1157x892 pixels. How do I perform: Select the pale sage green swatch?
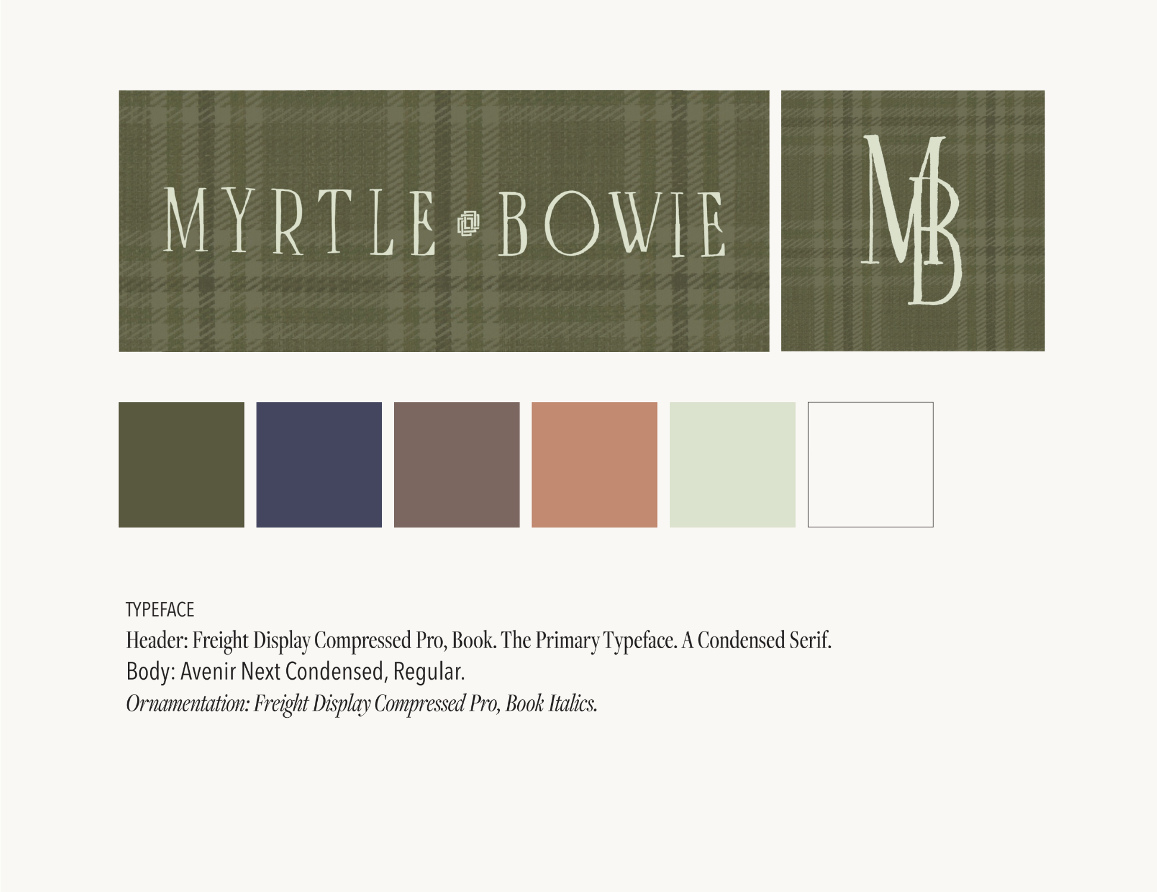[732, 464]
